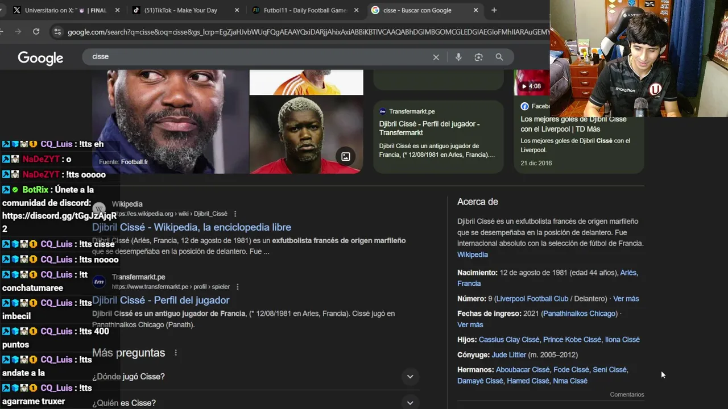Click the magnifier search button
The image size is (728, 409).
pos(499,57)
